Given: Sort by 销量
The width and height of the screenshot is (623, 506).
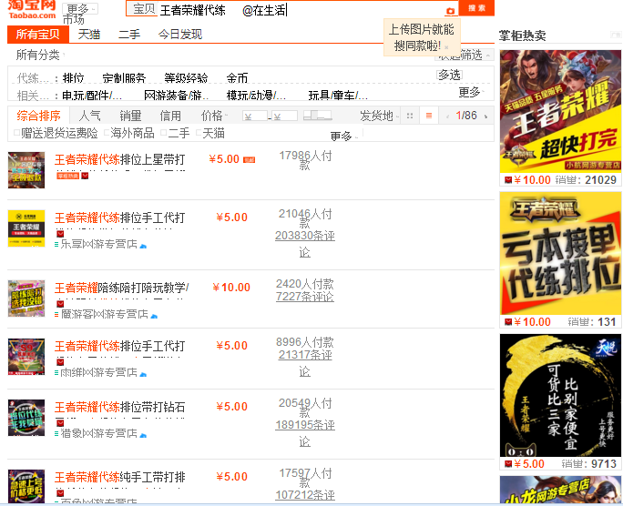Looking at the screenshot, I should 130,116.
